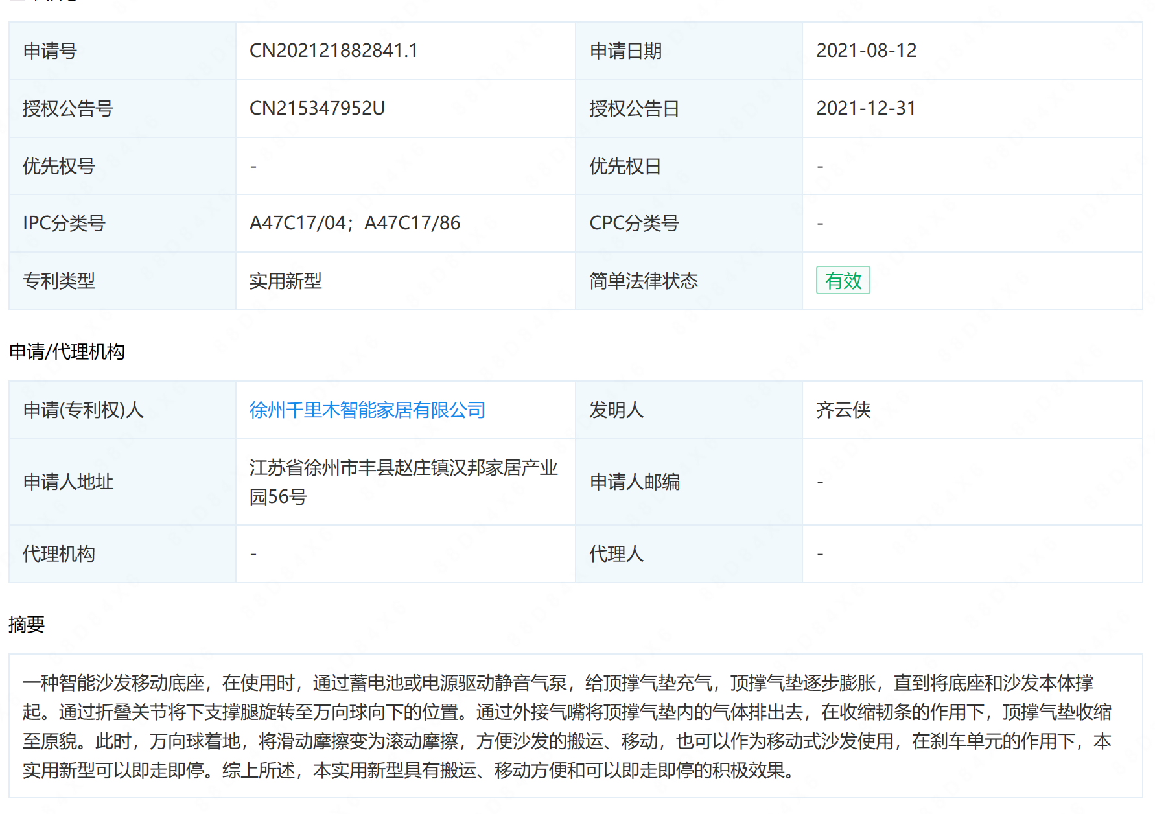Click the 有效 legal status badge
This screenshot has height=814, width=1155.
[x=843, y=281]
